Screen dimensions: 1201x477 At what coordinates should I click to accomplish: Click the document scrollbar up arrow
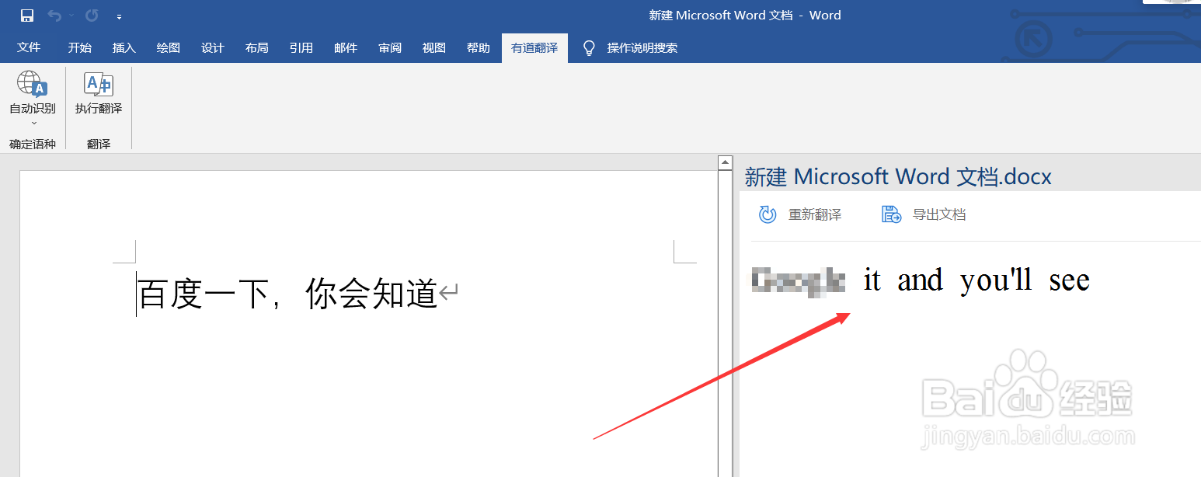coord(726,163)
